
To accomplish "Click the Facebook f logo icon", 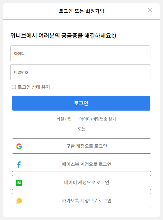I will 19,165.
